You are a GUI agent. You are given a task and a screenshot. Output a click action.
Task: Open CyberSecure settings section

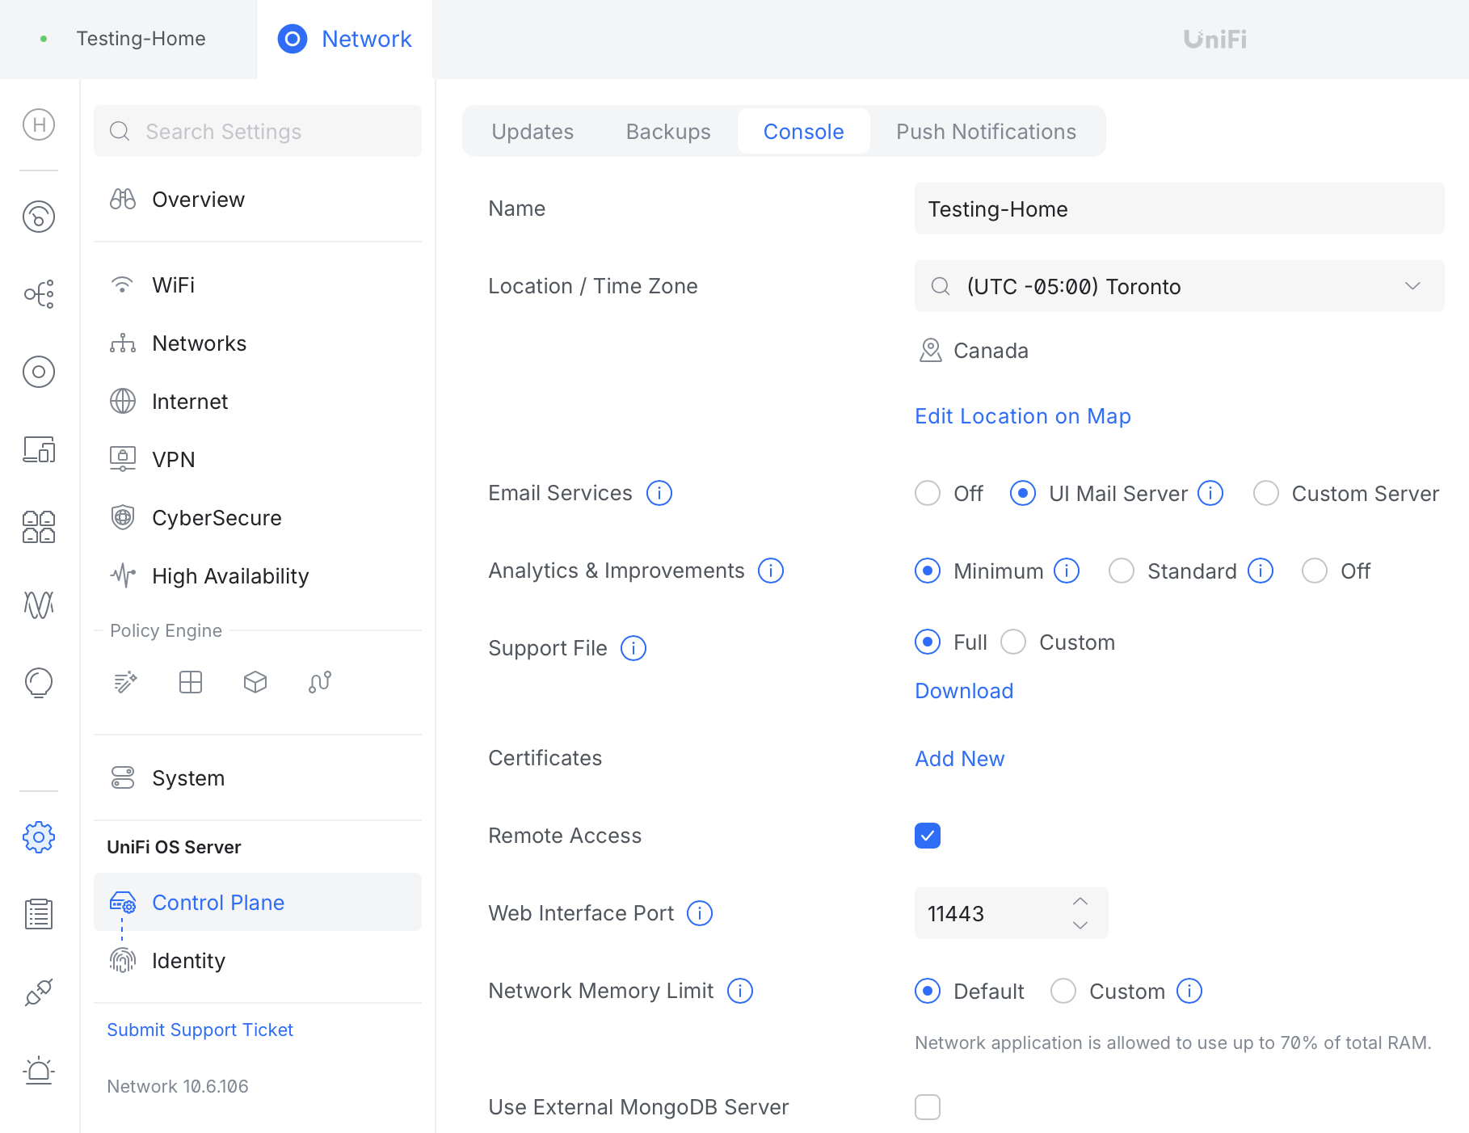click(x=258, y=518)
